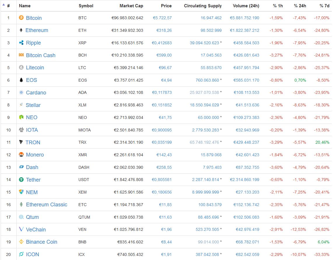
Task: Click the Tether logo icon
Action: [21, 180]
